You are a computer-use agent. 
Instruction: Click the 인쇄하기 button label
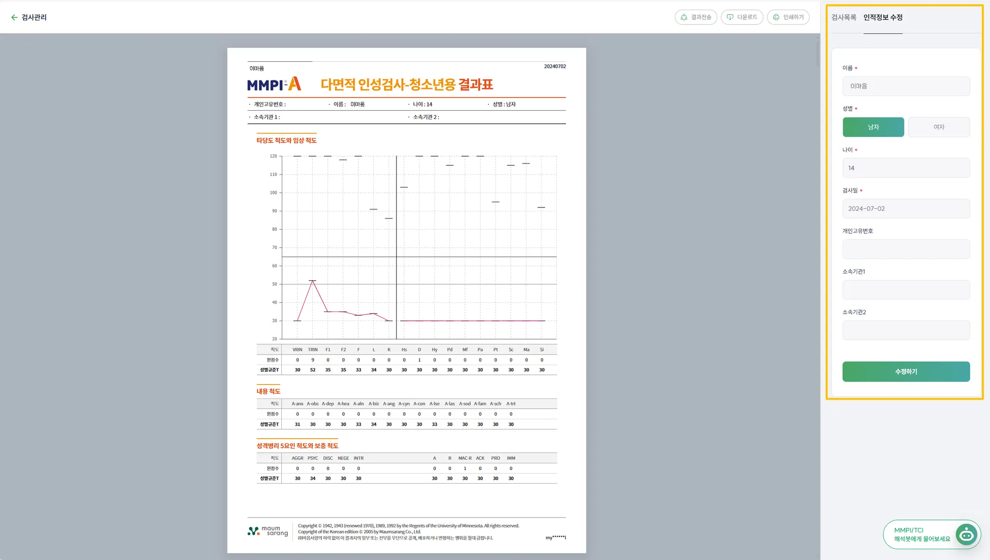coord(793,17)
